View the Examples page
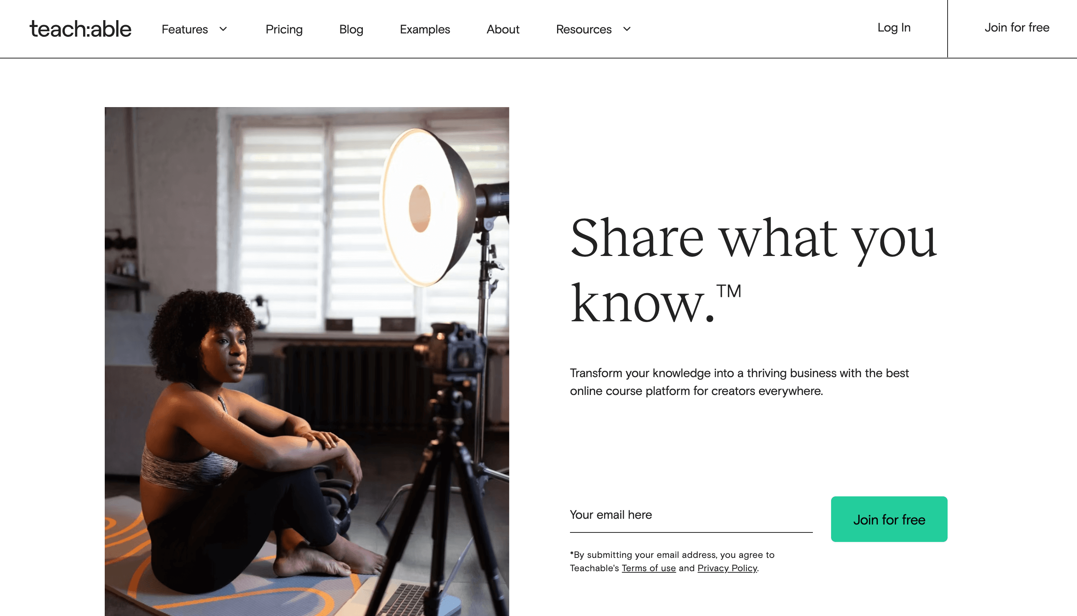The width and height of the screenshot is (1077, 616). click(x=425, y=29)
